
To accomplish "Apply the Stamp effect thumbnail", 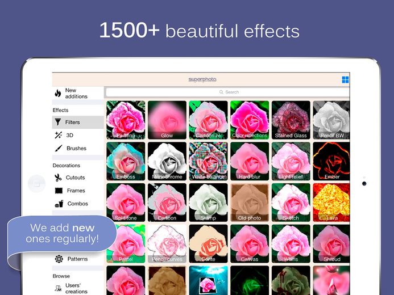I will [x=208, y=203].
